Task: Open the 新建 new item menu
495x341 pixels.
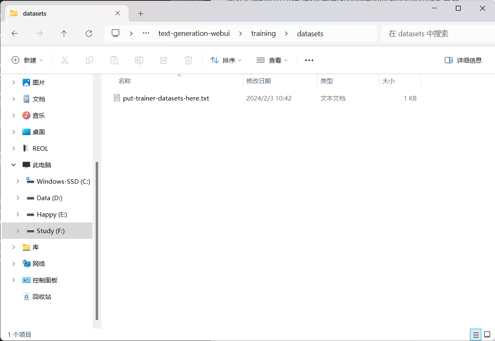Action: pyautogui.click(x=27, y=60)
